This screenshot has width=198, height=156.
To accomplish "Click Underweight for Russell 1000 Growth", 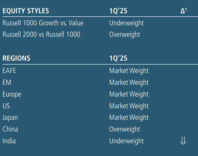I will [x=126, y=23].
